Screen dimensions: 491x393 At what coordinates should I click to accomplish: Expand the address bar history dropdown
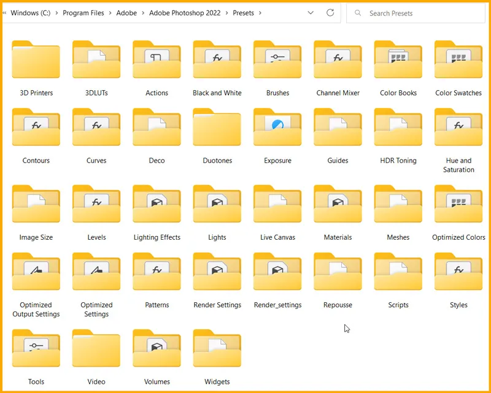pos(311,12)
